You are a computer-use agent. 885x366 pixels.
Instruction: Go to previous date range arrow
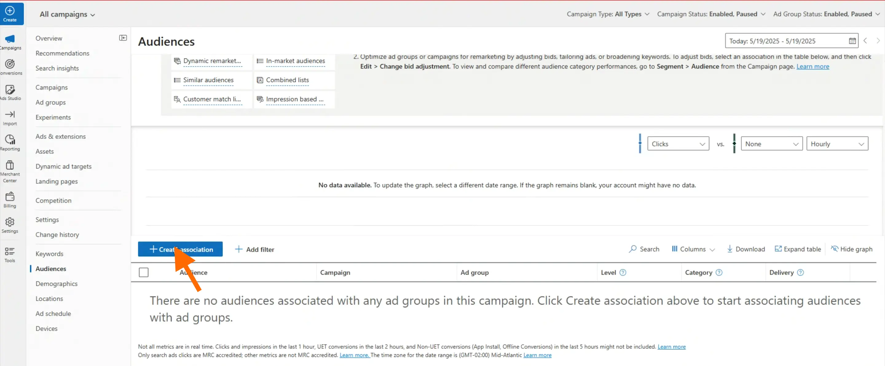(865, 41)
